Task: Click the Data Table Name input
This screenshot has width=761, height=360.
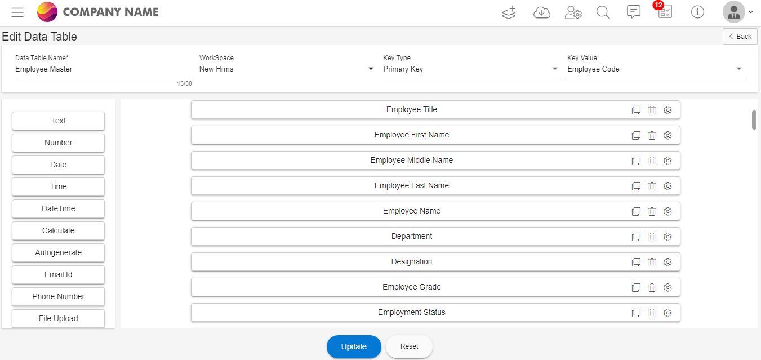Action: pyautogui.click(x=103, y=69)
